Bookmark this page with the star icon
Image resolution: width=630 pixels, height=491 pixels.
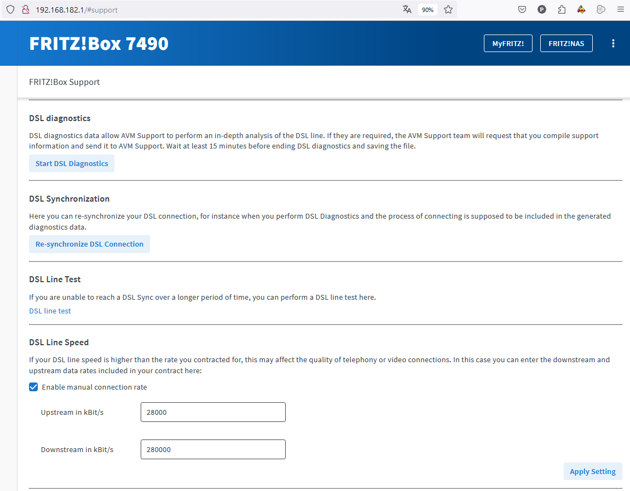click(448, 9)
